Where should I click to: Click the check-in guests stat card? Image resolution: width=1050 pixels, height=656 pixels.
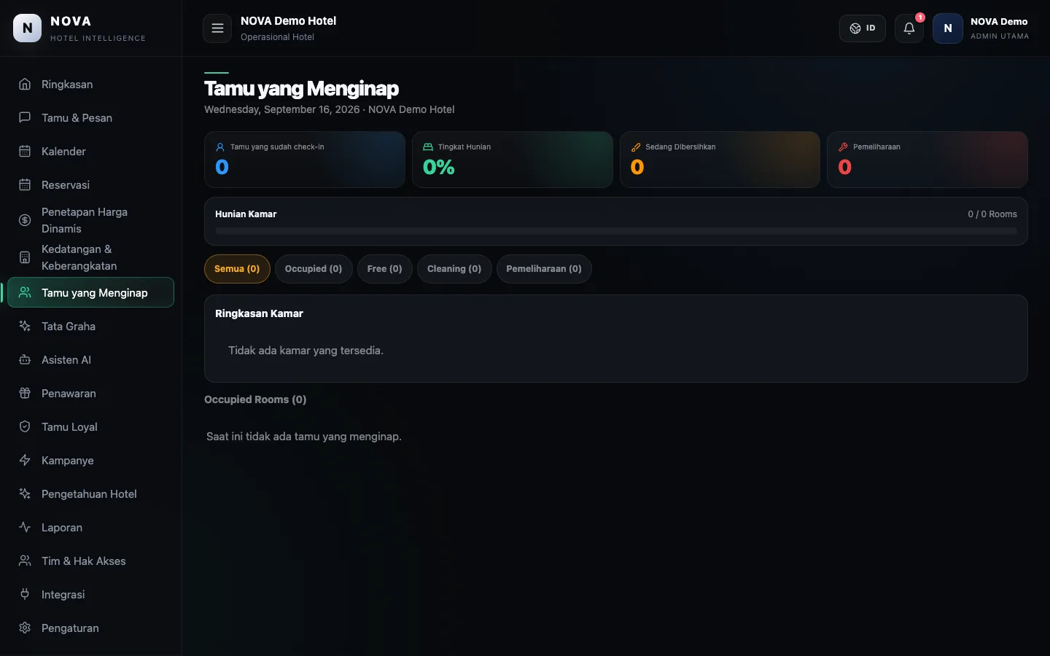305,160
